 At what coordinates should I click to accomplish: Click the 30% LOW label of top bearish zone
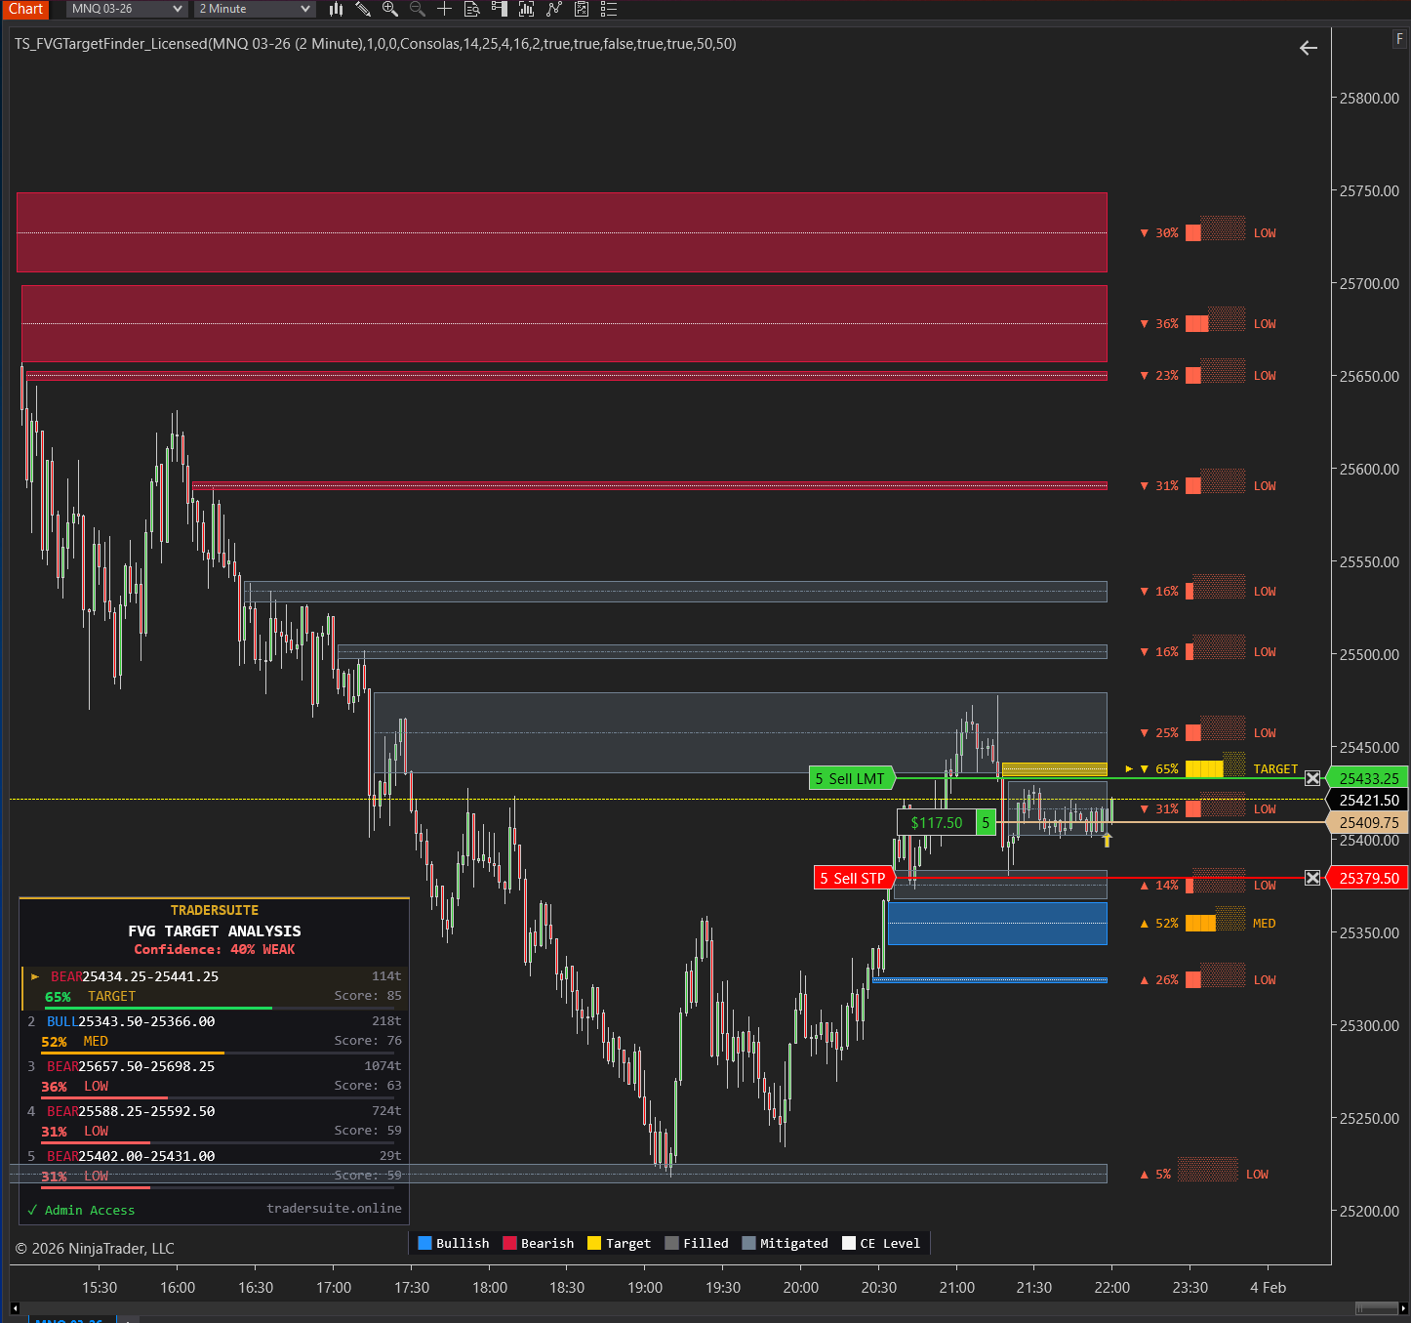point(1208,232)
